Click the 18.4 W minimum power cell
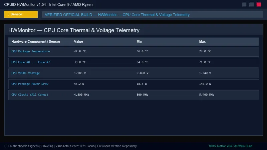Viewport: 267px width, 150px height. 142,84
